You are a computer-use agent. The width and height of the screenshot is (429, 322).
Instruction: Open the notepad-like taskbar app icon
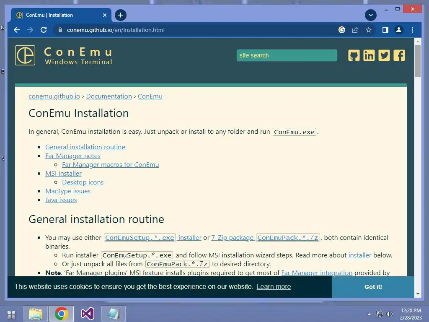pos(114,314)
